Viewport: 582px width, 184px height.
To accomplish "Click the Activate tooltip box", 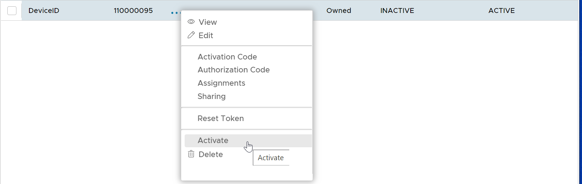I will click(x=271, y=158).
